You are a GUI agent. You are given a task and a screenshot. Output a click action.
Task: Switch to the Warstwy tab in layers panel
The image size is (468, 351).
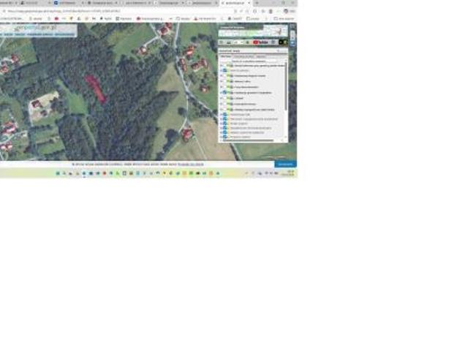click(226, 56)
